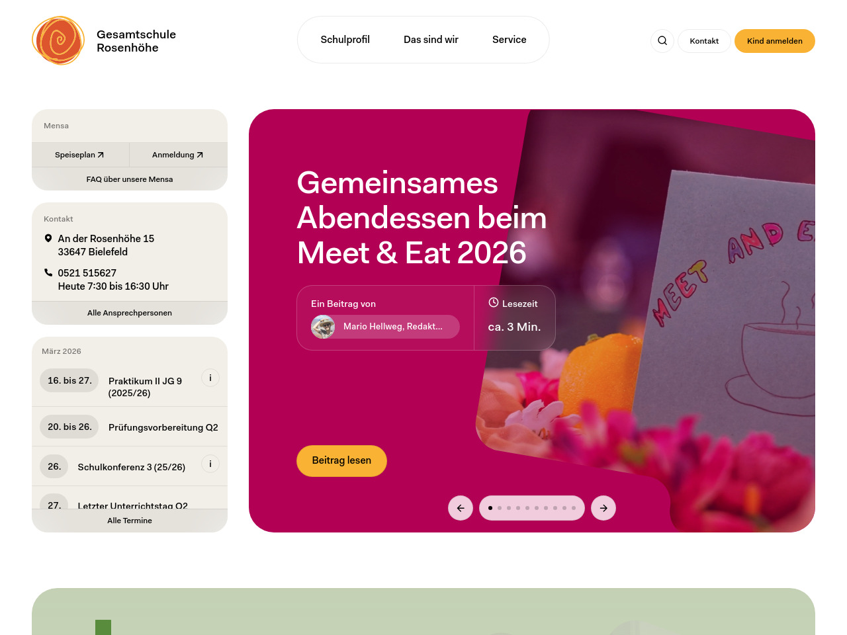
Task: Show info for Schulkonferenz 3 event
Action: point(210,464)
